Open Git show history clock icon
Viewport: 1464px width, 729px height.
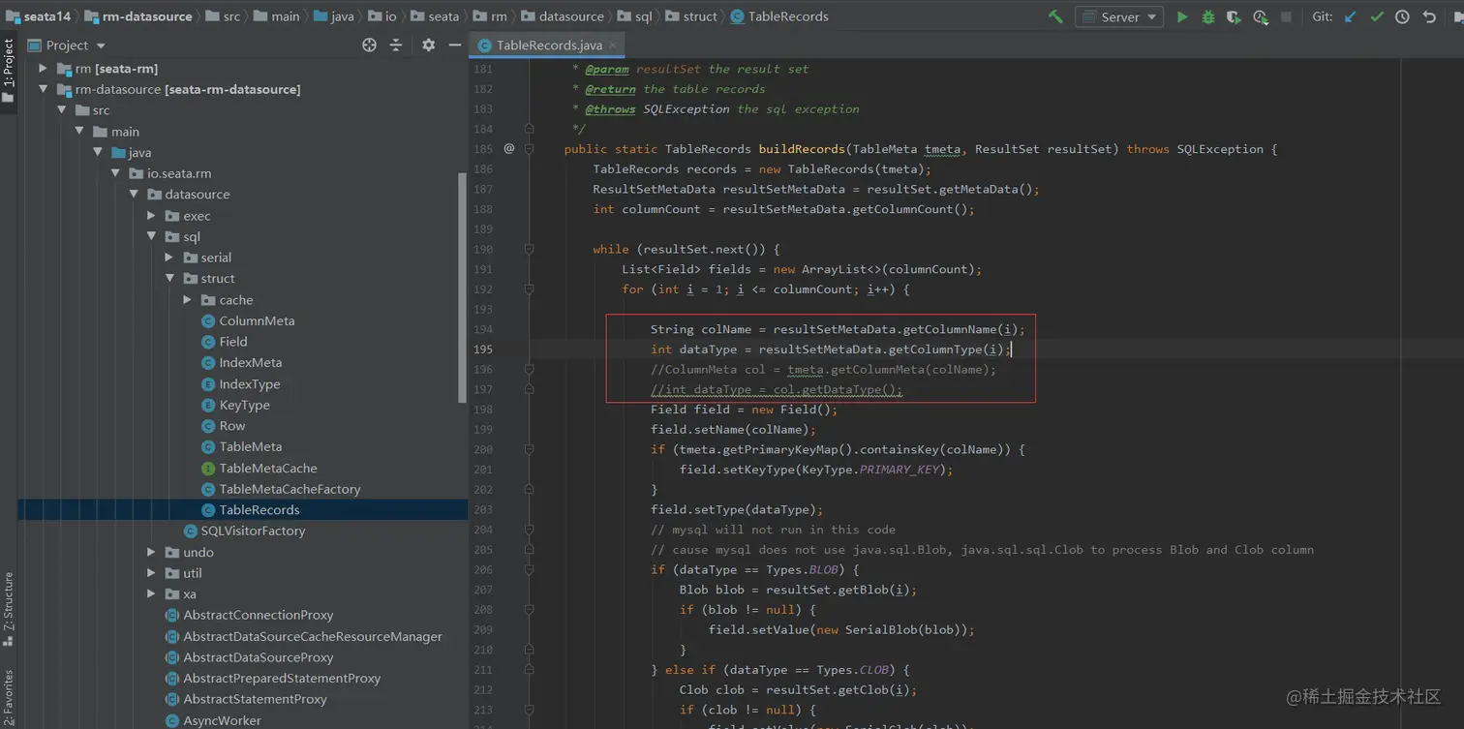coord(1402,16)
